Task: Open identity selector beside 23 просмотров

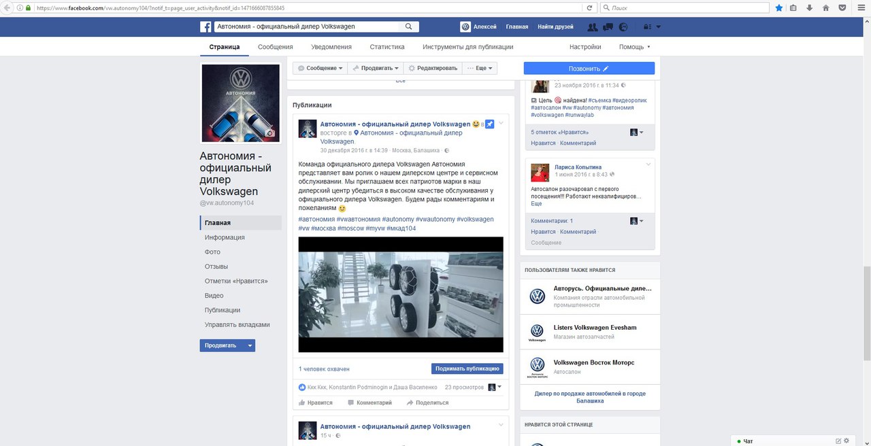Action: click(x=495, y=387)
